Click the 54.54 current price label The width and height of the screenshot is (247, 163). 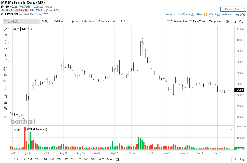point(239,90)
